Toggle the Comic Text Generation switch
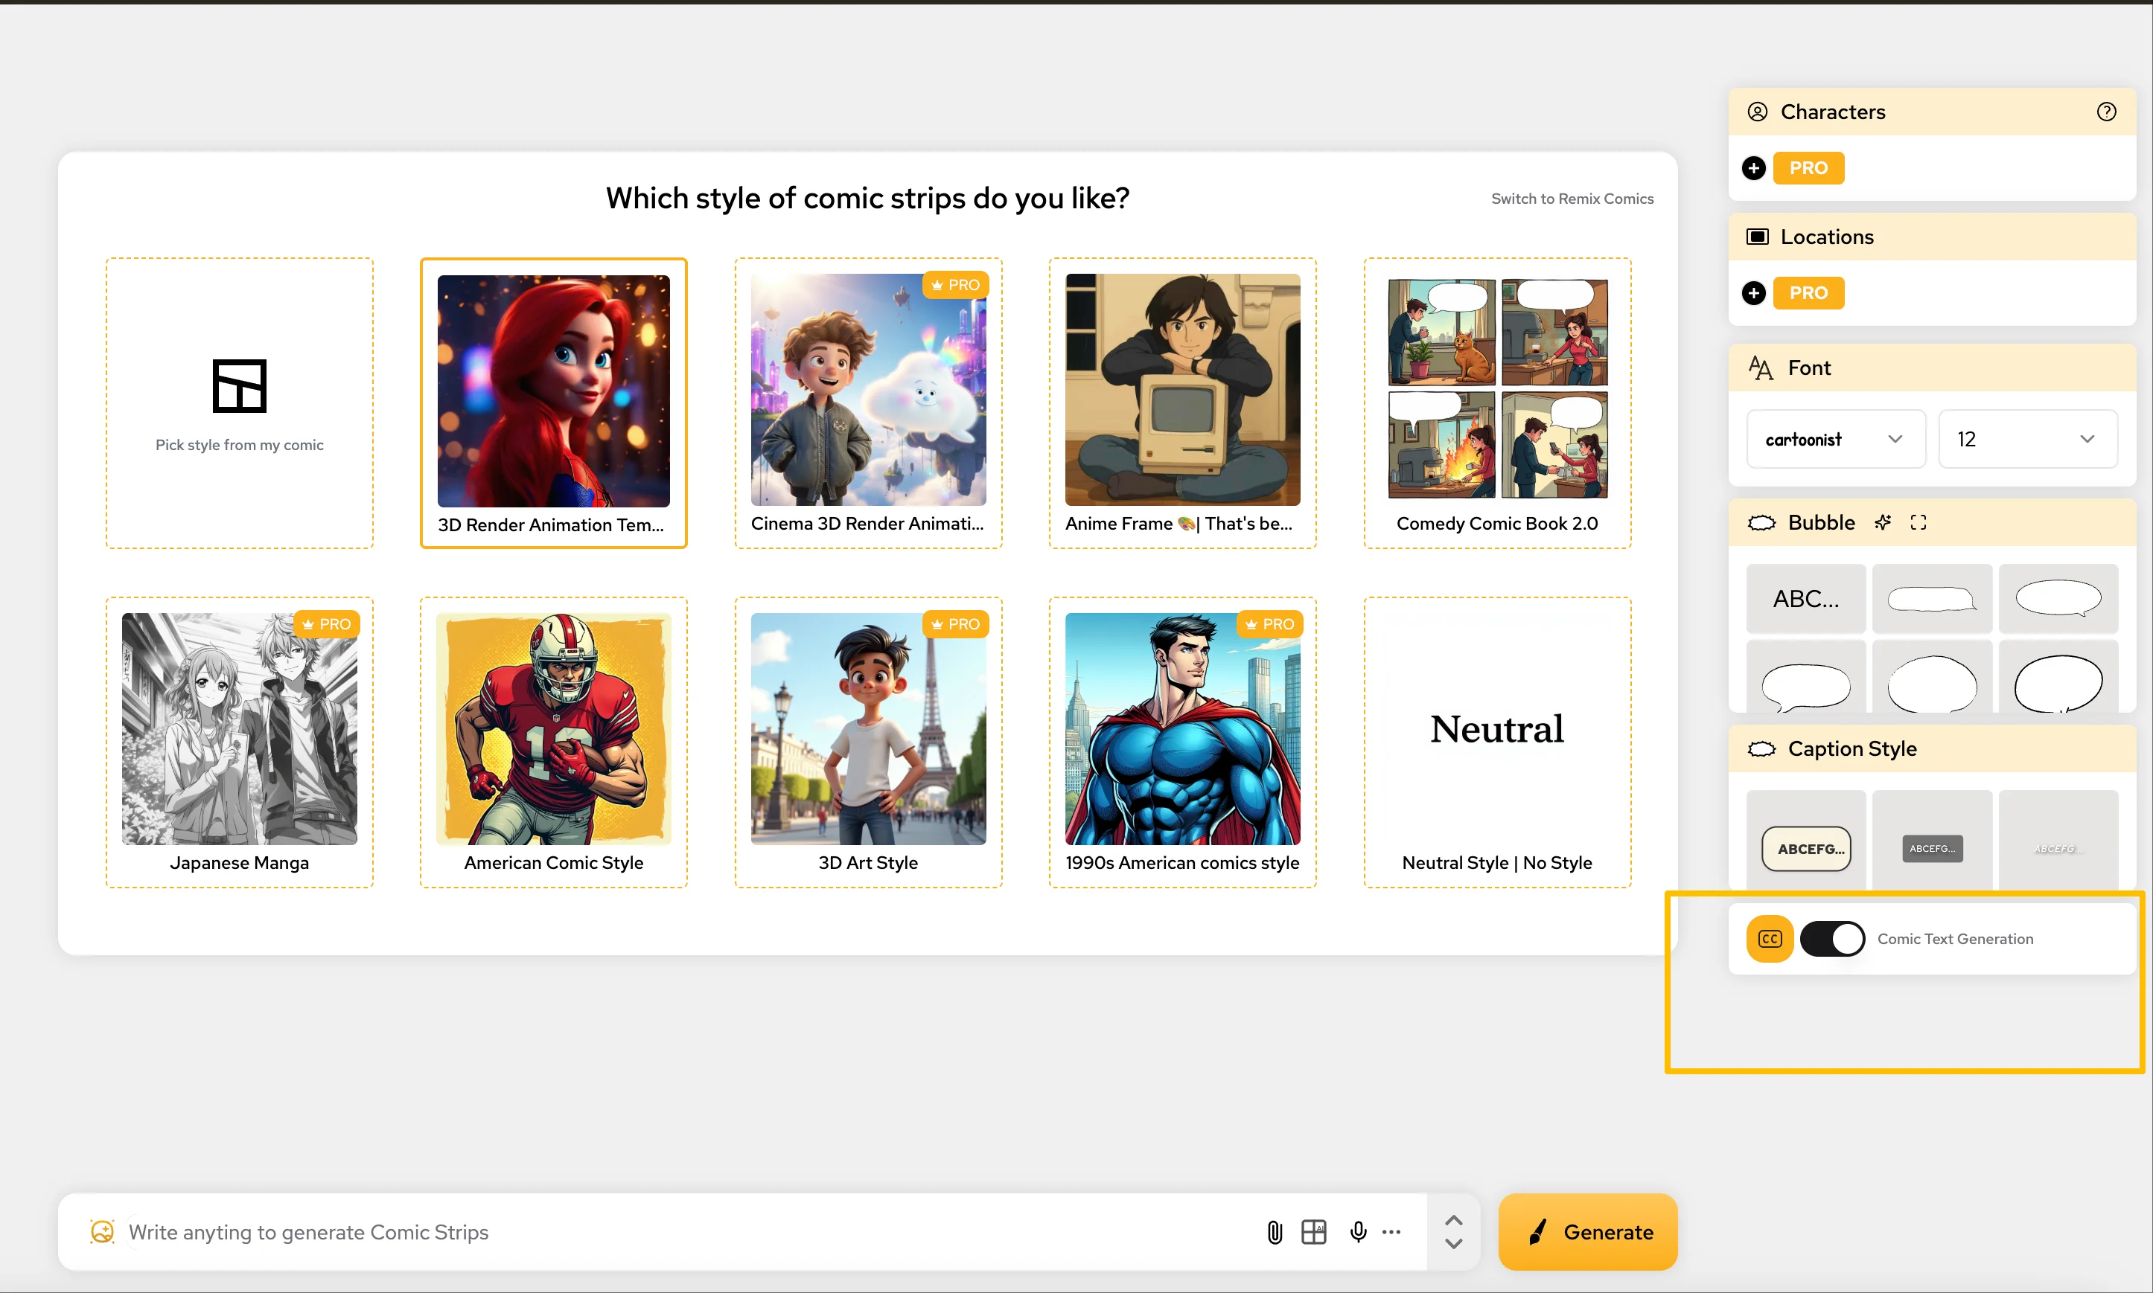The width and height of the screenshot is (2153, 1293). 1831,938
